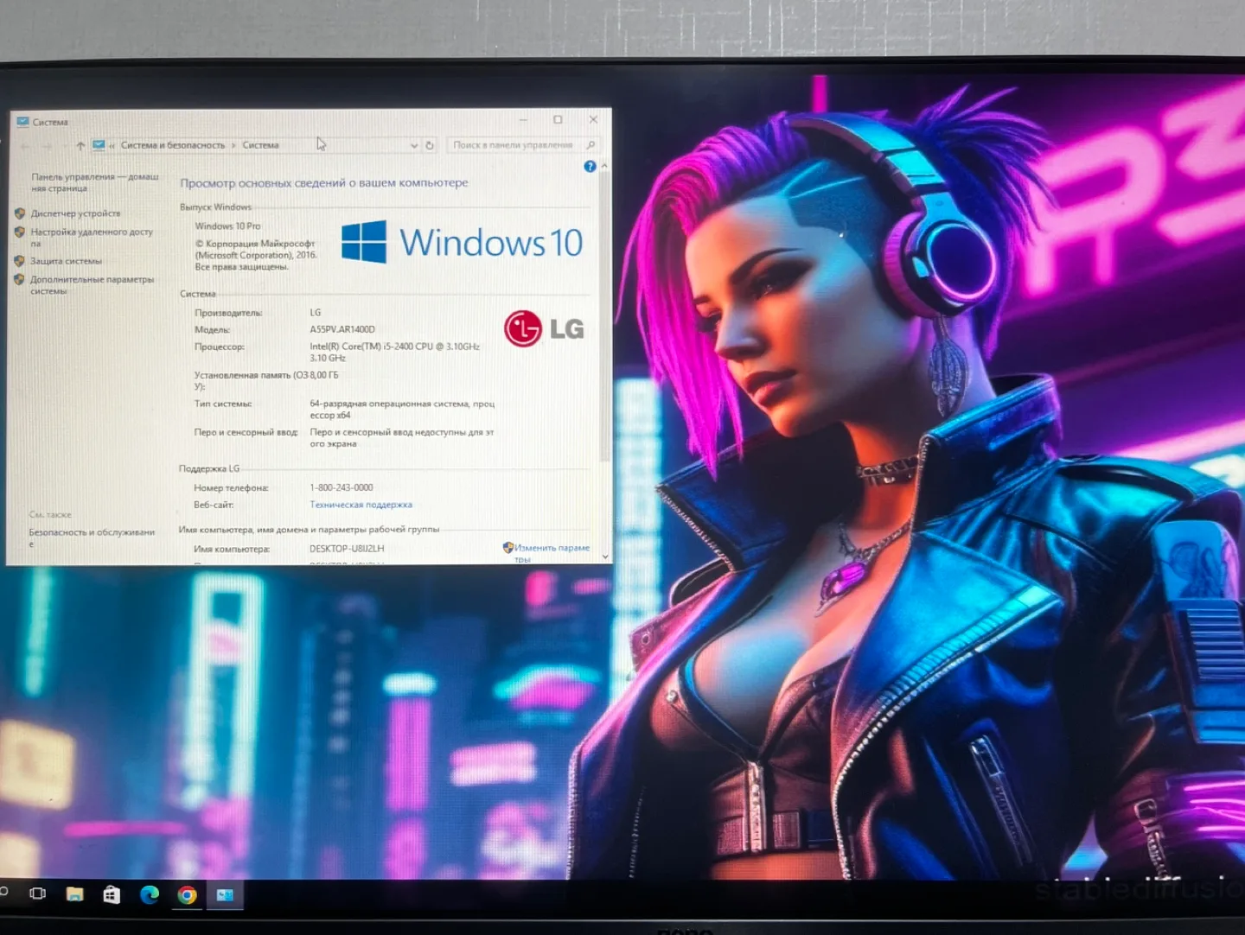Click the search magnifier icon
Viewport: 1245px width, 935px height.
tap(591, 145)
